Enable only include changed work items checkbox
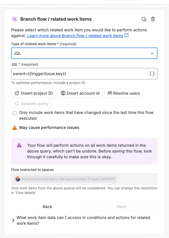169x238 pixels. [x=15, y=113]
